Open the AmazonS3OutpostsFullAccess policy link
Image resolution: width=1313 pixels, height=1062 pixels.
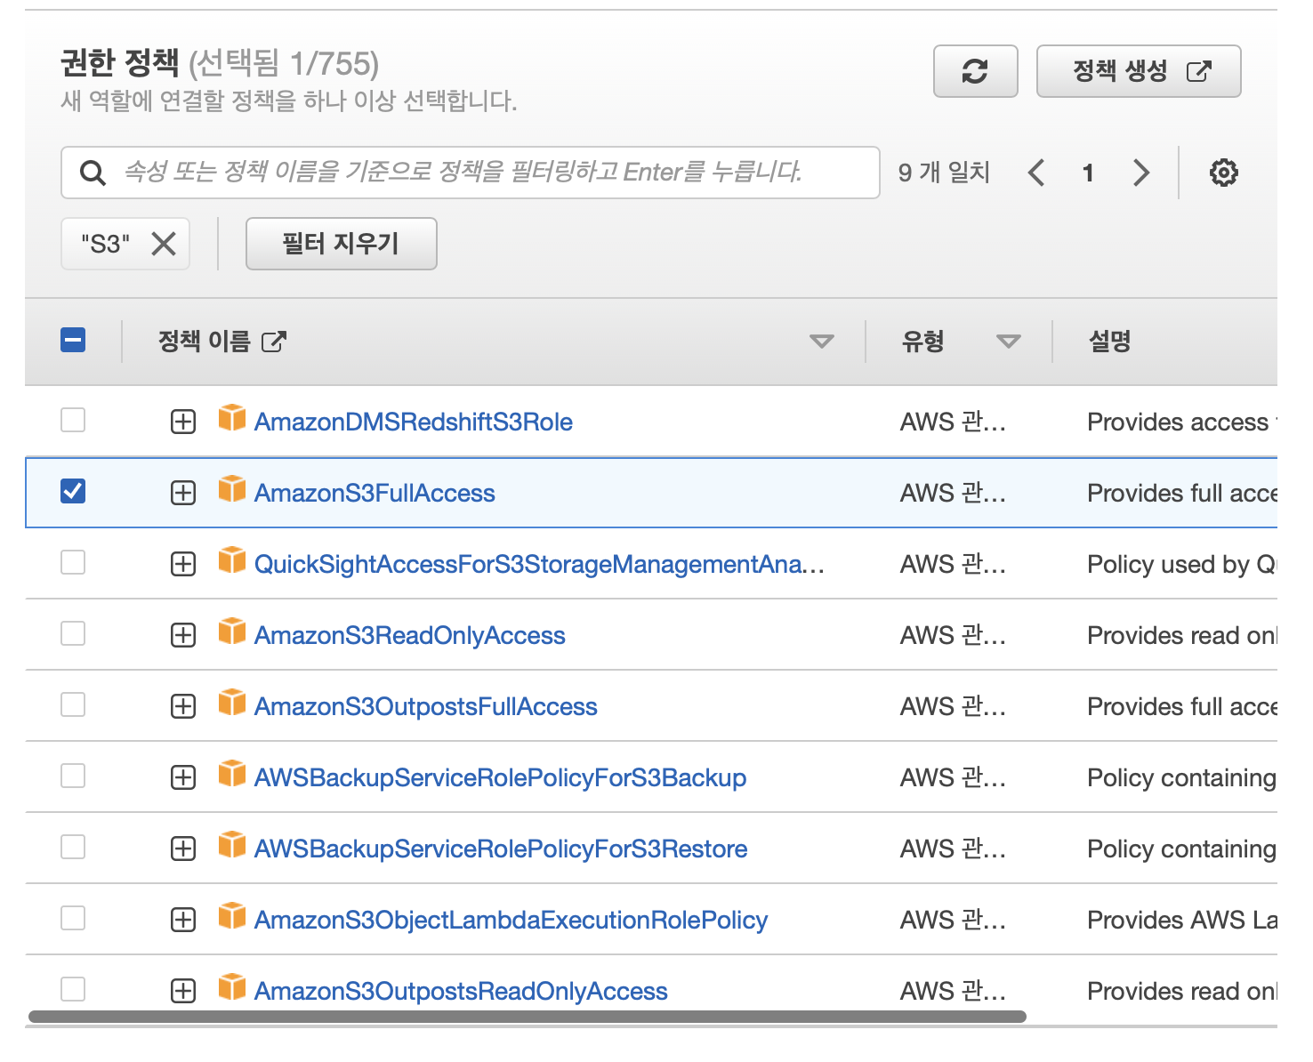tap(426, 706)
